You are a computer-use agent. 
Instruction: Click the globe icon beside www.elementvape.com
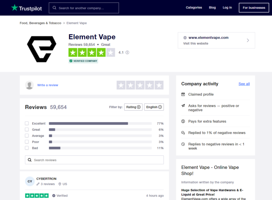click(185, 38)
